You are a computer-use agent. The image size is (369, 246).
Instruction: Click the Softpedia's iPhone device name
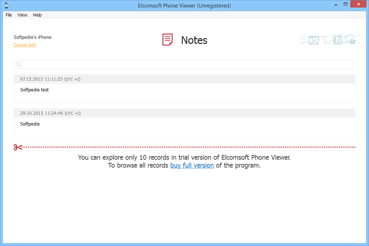coord(32,37)
